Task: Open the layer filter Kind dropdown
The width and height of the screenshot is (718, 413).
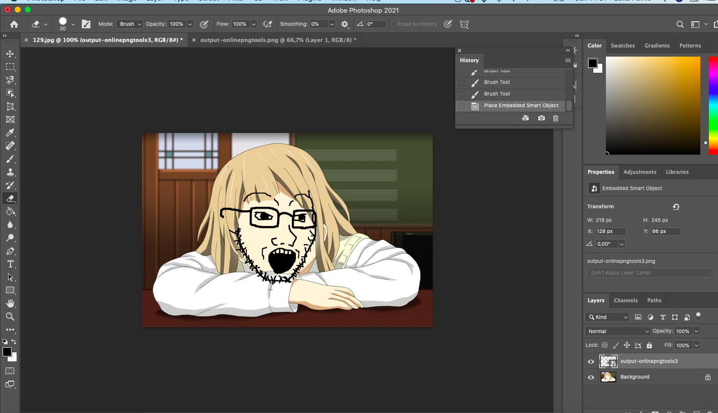Action: pyautogui.click(x=607, y=317)
